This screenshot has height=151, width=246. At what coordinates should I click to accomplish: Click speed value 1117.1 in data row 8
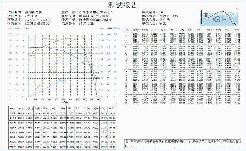tap(136, 51)
